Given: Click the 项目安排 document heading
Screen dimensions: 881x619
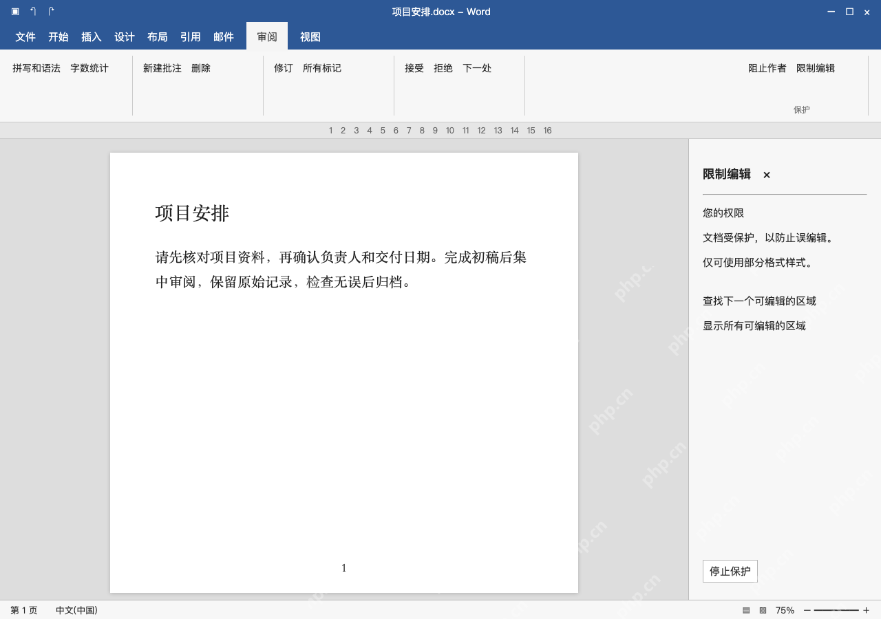Looking at the screenshot, I should coord(192,213).
